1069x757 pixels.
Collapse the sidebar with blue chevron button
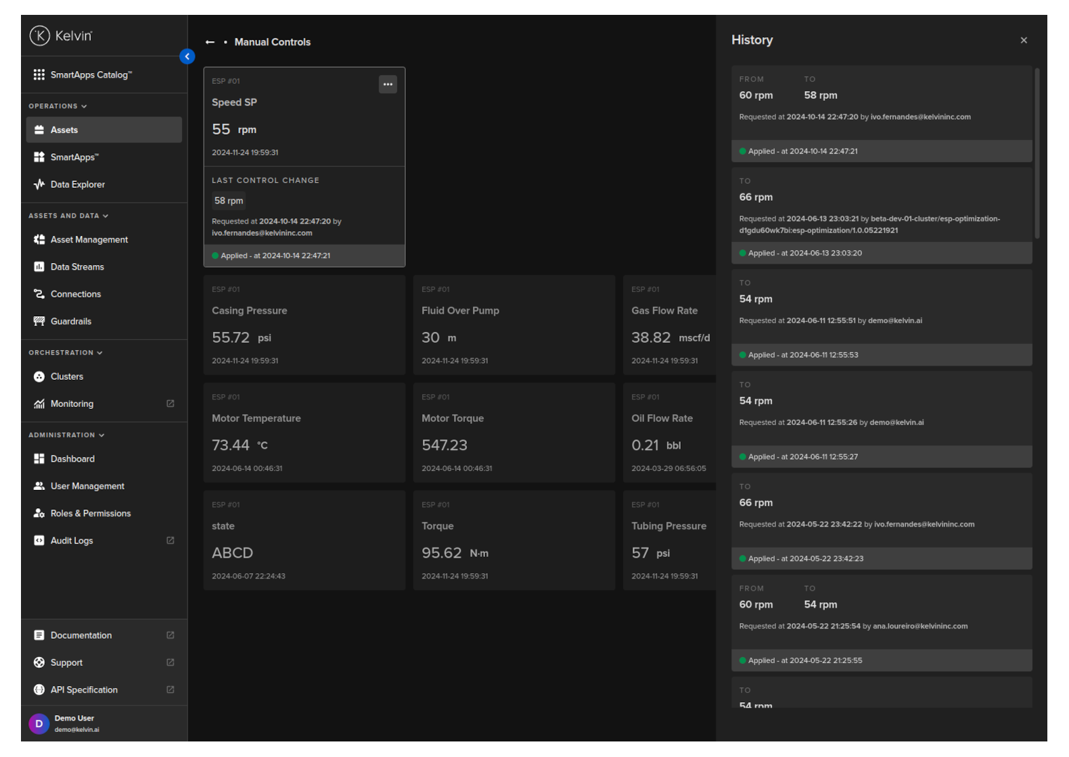(x=187, y=57)
